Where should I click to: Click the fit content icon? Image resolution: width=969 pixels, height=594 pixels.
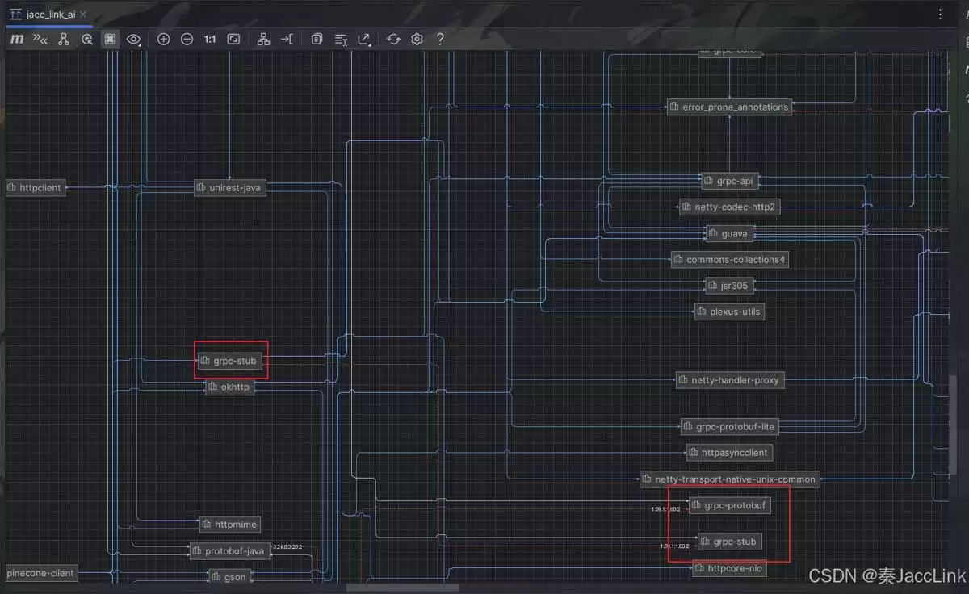click(233, 39)
